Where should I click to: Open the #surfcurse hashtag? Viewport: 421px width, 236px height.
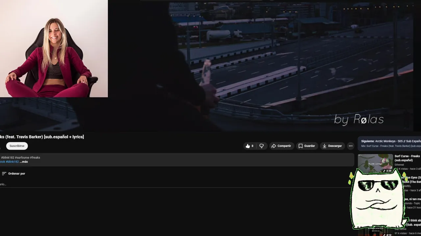tap(22, 158)
